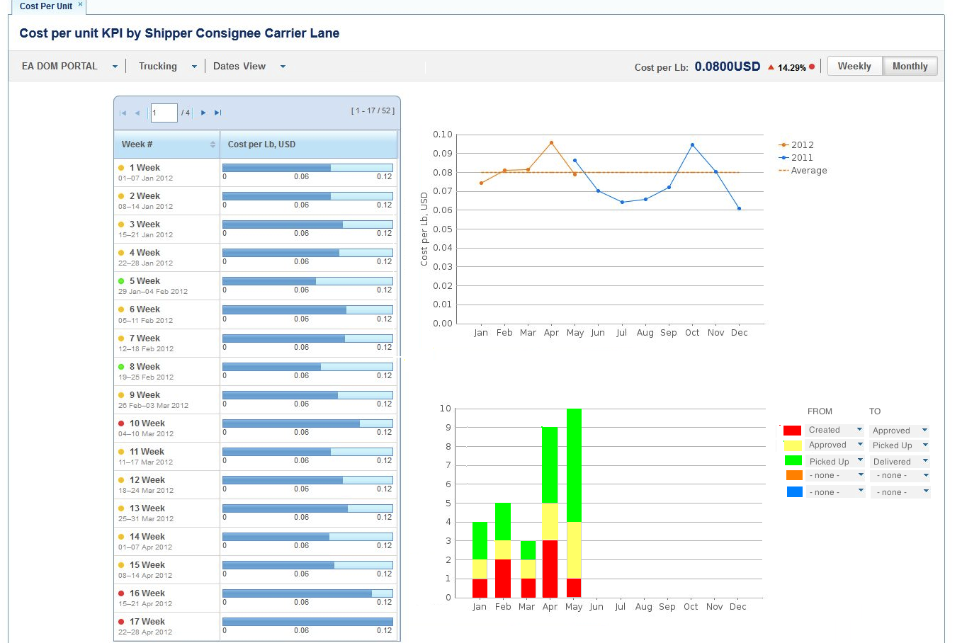Viewport: 962px width, 643px height.
Task: Click the red up-trend arrow near 14.29%
Action: tap(771, 67)
